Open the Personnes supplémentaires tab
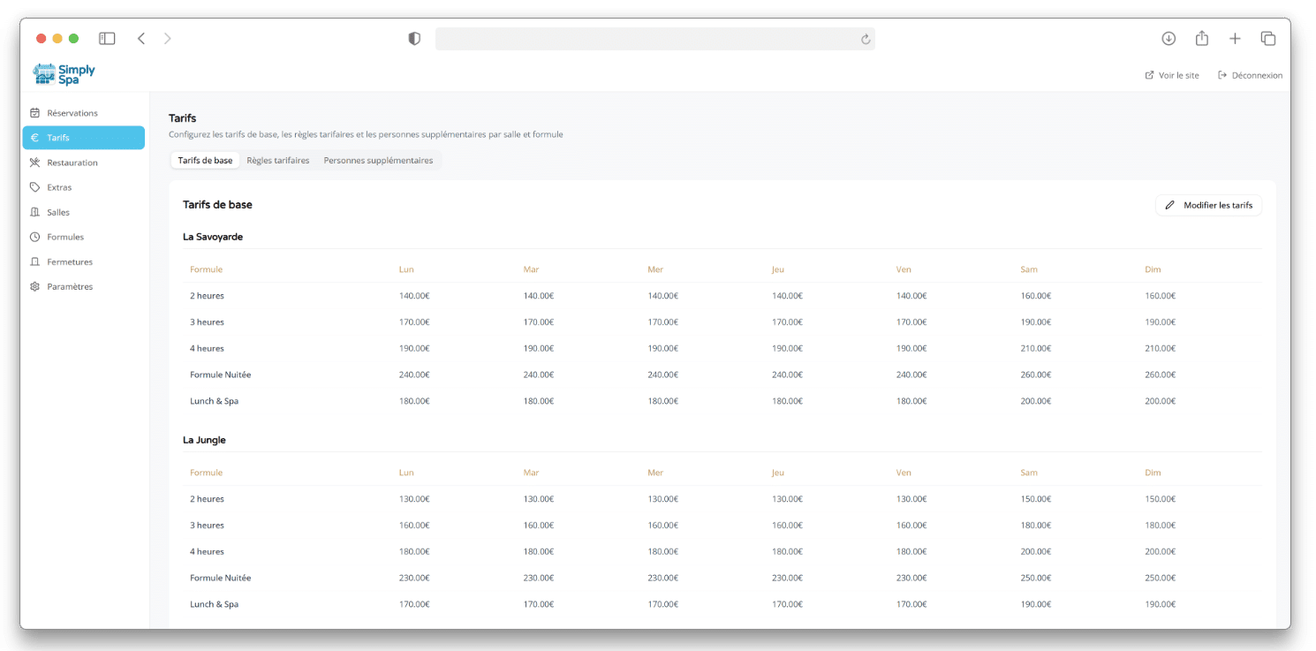1316x651 pixels. 378,161
